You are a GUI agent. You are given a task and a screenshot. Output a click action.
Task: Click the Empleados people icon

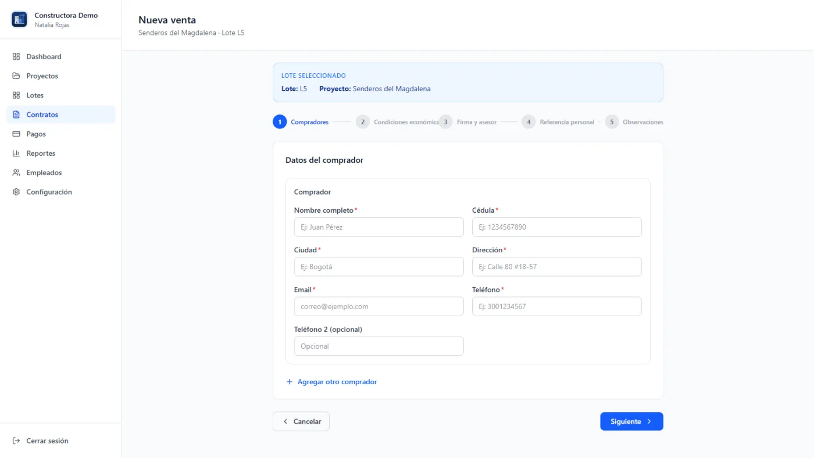(x=16, y=173)
